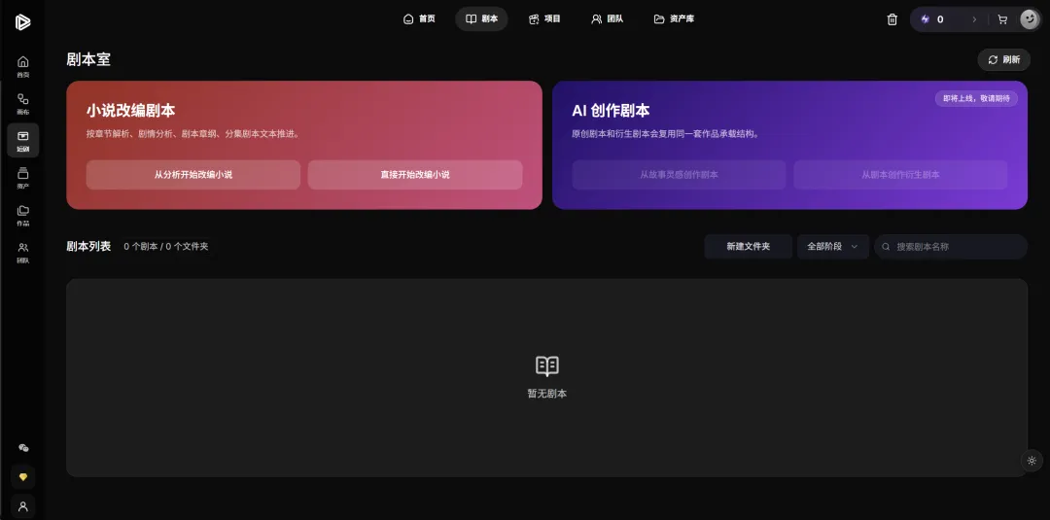Click 直接开始改编小说 button
Image resolution: width=1050 pixels, height=520 pixels.
415,175
